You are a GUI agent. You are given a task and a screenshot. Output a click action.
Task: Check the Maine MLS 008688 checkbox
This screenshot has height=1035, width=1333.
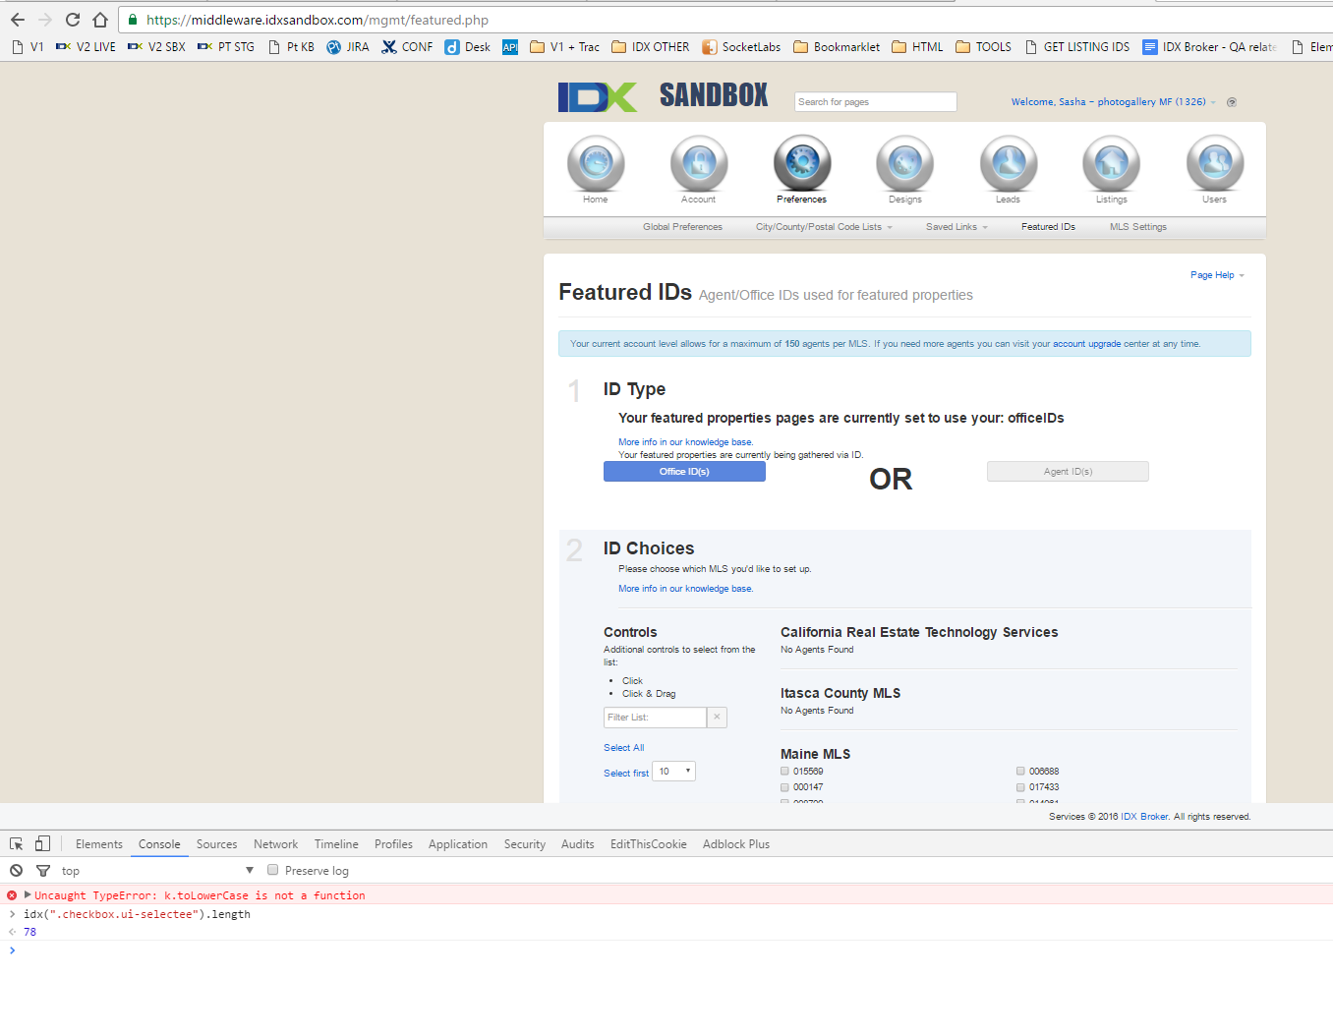click(x=1020, y=772)
